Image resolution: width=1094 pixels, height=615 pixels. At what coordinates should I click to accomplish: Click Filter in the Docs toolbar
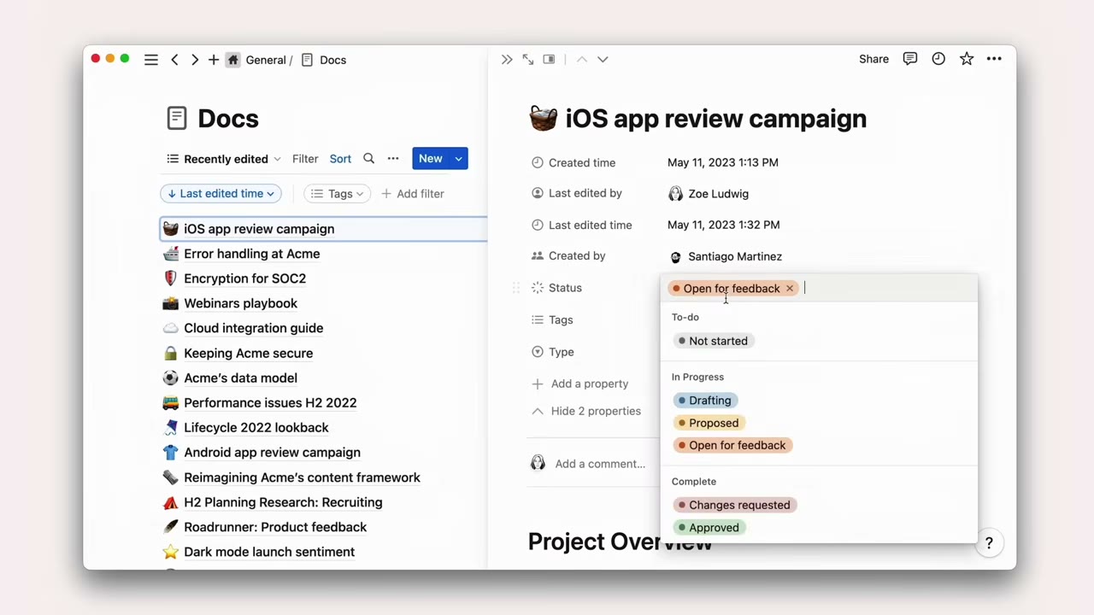[305, 159]
